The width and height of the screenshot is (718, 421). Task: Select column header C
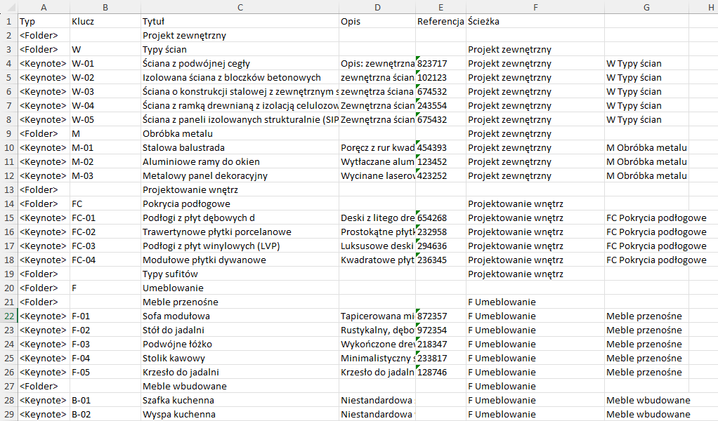click(240, 7)
